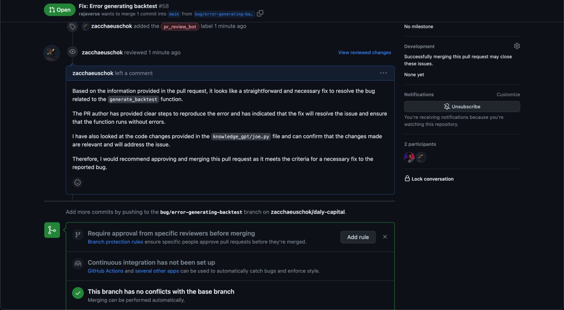This screenshot has width=564, height=310.
Task: Click Unsubscribe notifications button
Action: pos(462,107)
